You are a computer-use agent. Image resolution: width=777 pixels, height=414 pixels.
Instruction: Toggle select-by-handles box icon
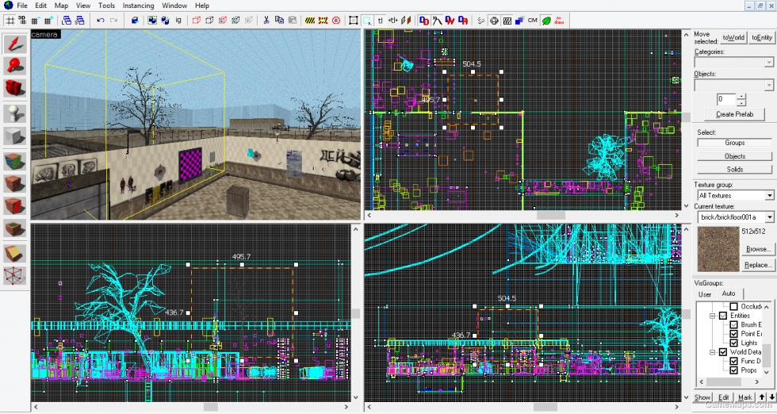pos(354,21)
